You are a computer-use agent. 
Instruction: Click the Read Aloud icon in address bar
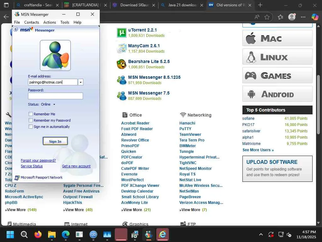pos(257,17)
